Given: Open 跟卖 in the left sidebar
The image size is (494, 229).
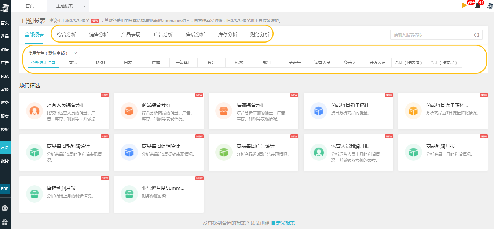Looking at the screenshot, I should (x=5, y=116).
